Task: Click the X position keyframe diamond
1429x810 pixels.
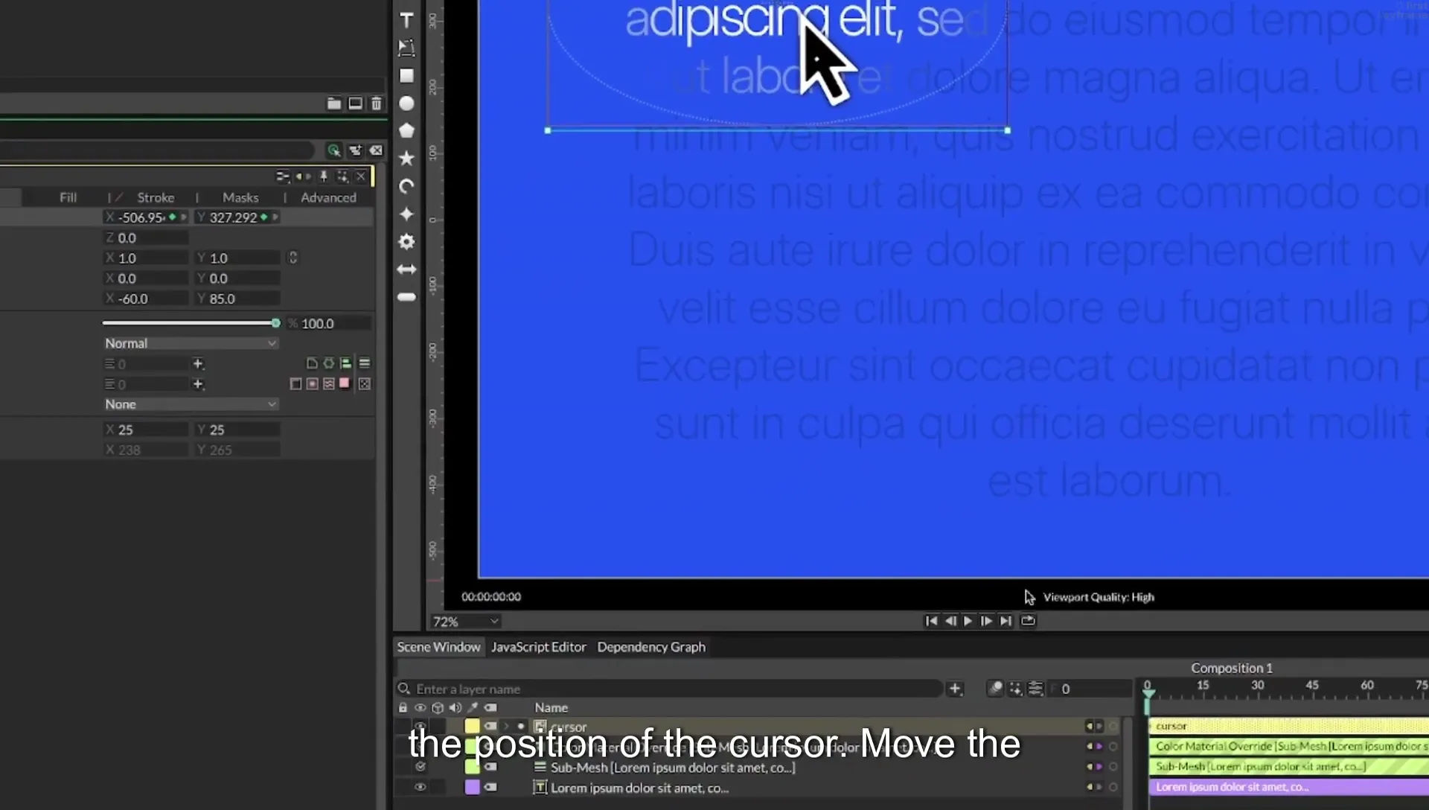Action: pos(173,217)
